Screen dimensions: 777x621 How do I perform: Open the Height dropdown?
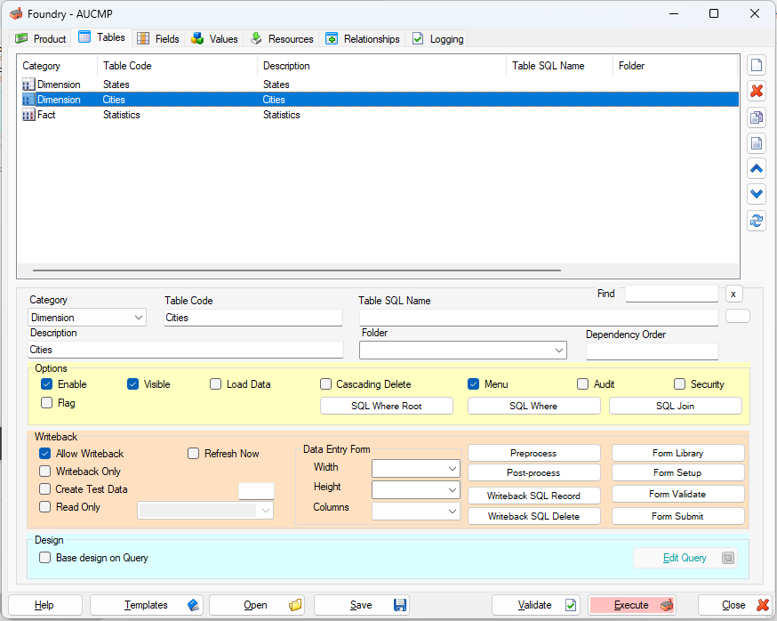(x=416, y=490)
